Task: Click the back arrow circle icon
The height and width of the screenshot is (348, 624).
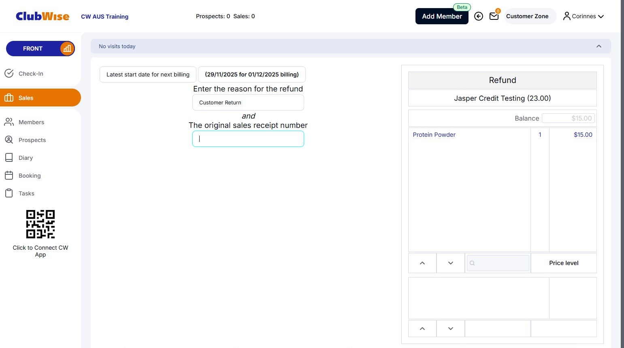Action: pos(479,16)
